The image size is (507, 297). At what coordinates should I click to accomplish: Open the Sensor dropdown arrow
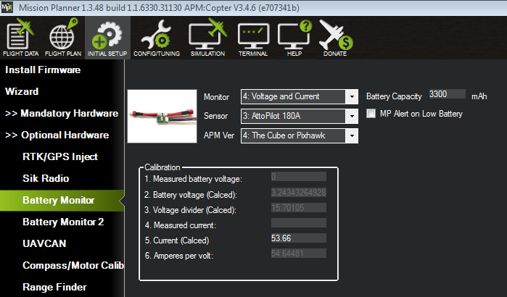[x=352, y=116]
